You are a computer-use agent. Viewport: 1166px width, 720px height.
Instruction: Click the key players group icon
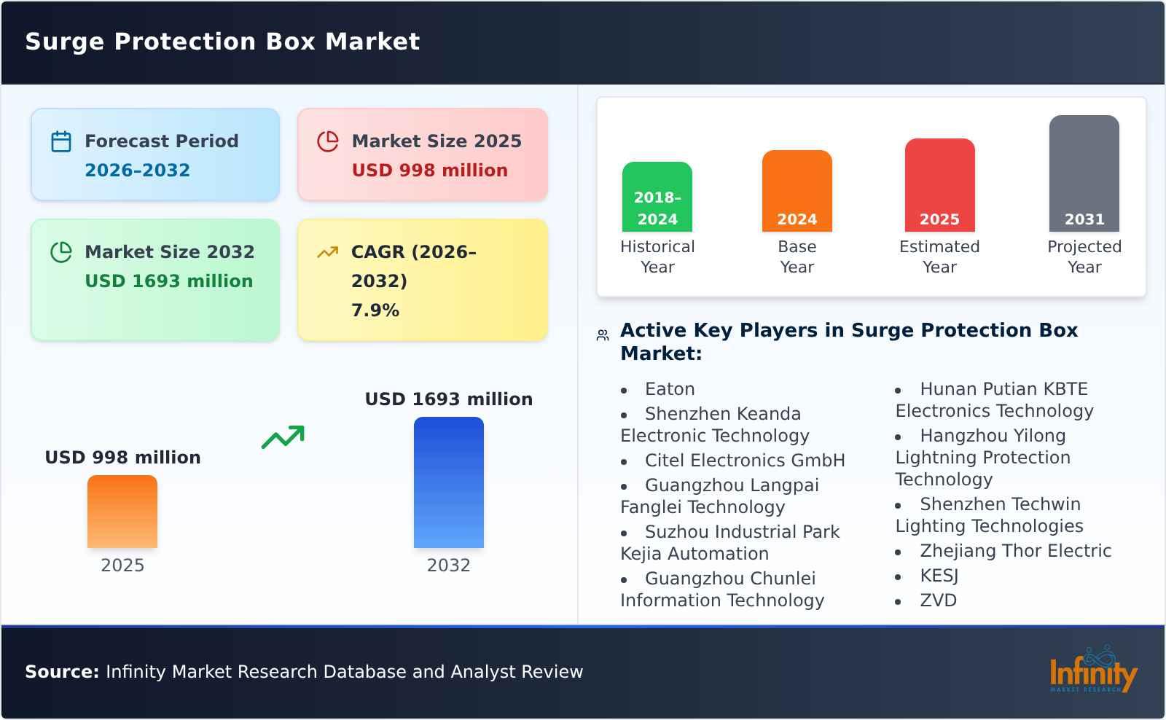coord(601,334)
